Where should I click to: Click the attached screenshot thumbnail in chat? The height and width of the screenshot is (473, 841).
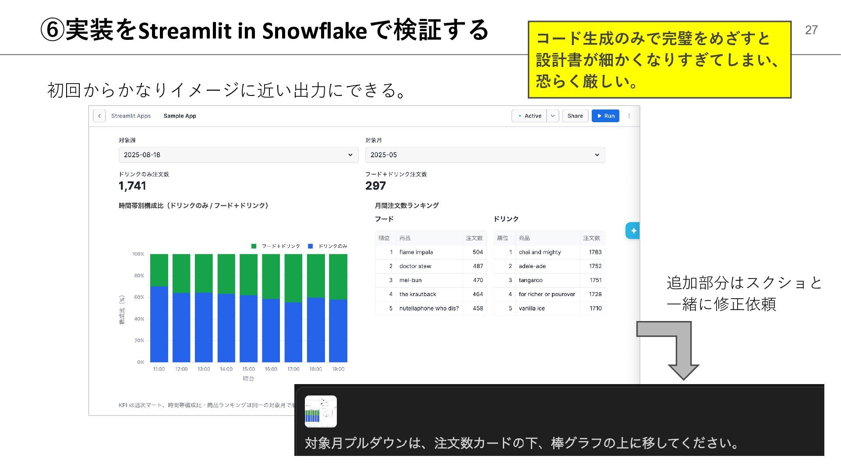[x=321, y=411]
